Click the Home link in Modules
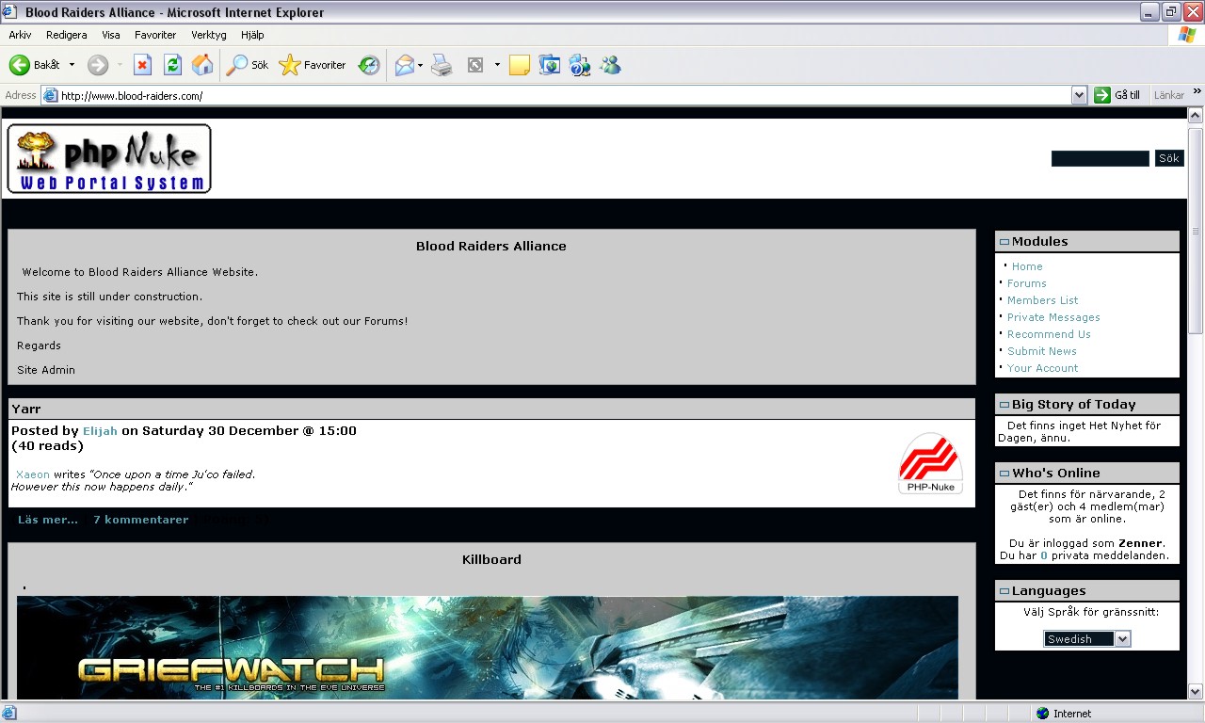Image resolution: width=1205 pixels, height=723 pixels. [x=1027, y=266]
